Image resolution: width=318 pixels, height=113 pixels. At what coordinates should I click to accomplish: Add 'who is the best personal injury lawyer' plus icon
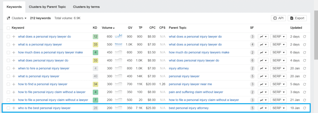point(14,108)
